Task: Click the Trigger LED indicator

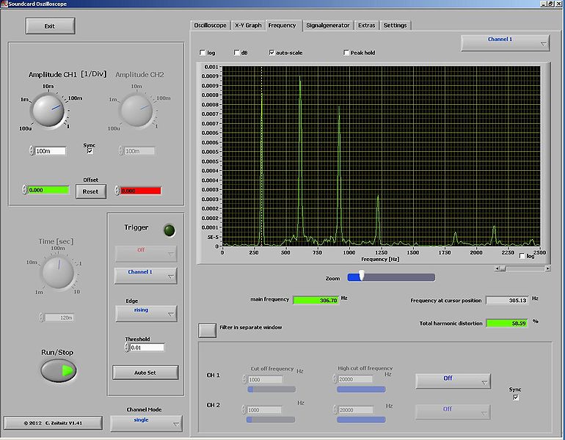Action: (169, 229)
